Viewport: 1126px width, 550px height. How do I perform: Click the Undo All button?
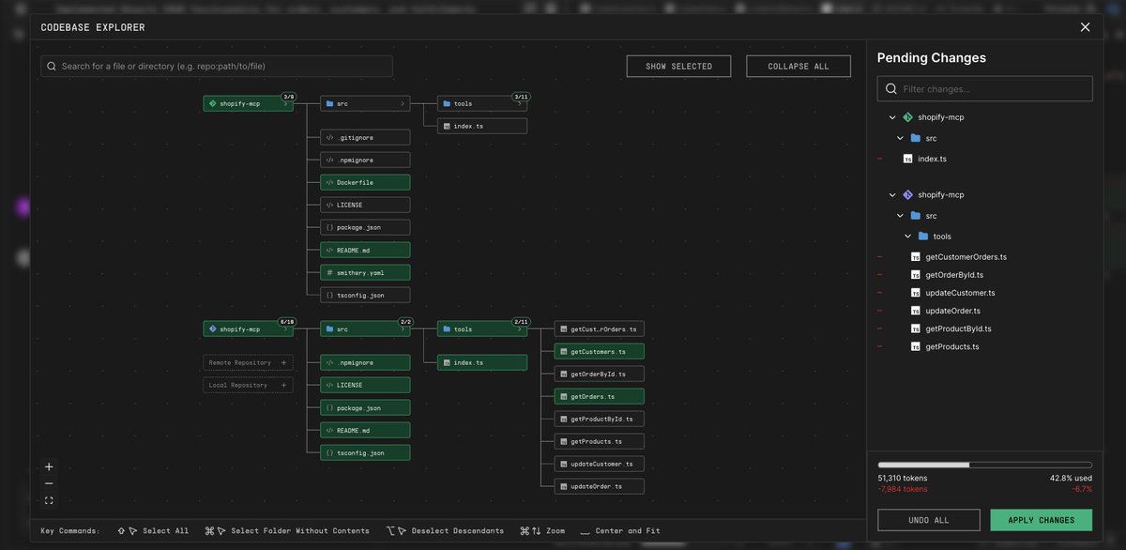[x=929, y=520]
